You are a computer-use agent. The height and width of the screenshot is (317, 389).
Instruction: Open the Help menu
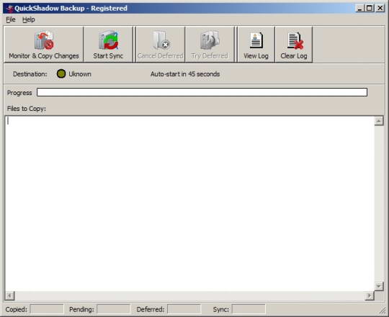(29, 19)
